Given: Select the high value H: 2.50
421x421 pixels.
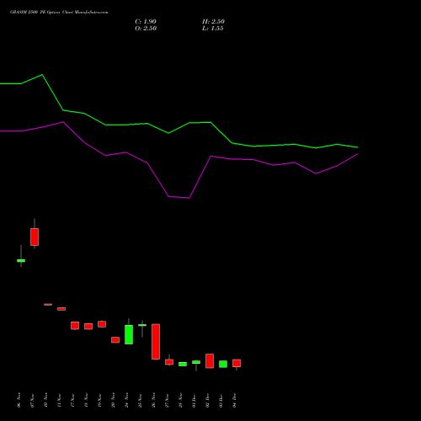Looking at the screenshot, I should (213, 22).
